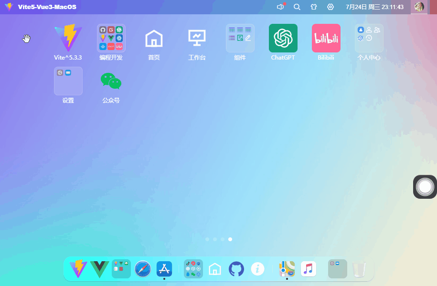437x286 pixels.
Task: Click the date and time display
Action: [x=374, y=7]
